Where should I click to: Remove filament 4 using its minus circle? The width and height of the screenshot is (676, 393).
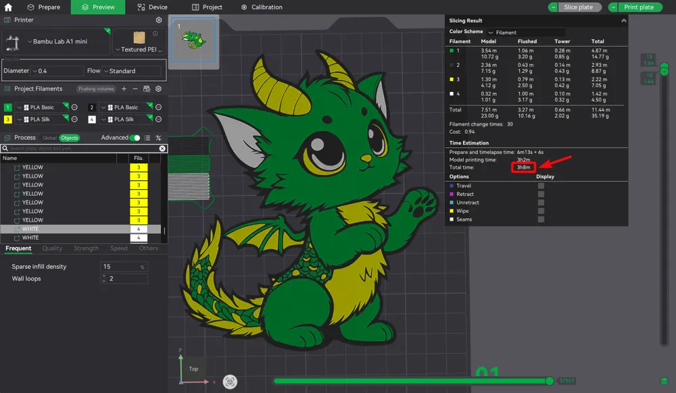click(x=158, y=120)
